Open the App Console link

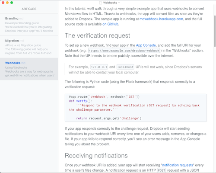coord(146,45)
